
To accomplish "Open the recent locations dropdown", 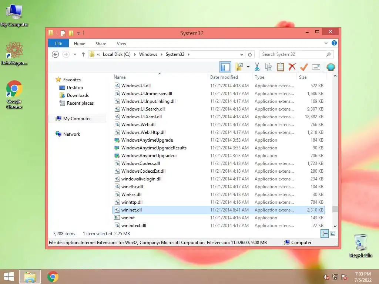I will click(75, 54).
